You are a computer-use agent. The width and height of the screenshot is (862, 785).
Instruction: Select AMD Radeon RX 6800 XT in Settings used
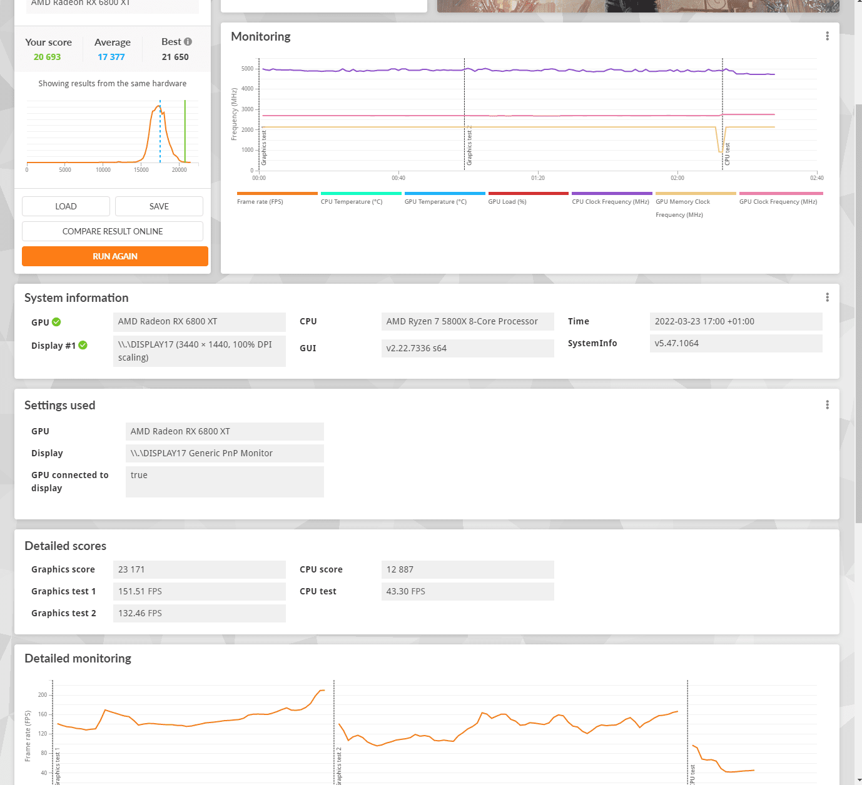point(225,431)
